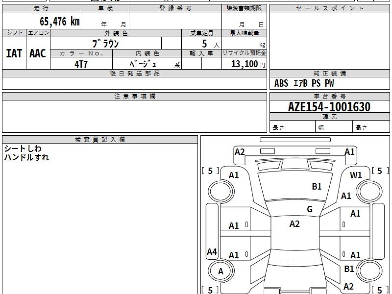Click the 最大積載量 header
Screen dimensions: 392x294
pyautogui.click(x=244, y=33)
